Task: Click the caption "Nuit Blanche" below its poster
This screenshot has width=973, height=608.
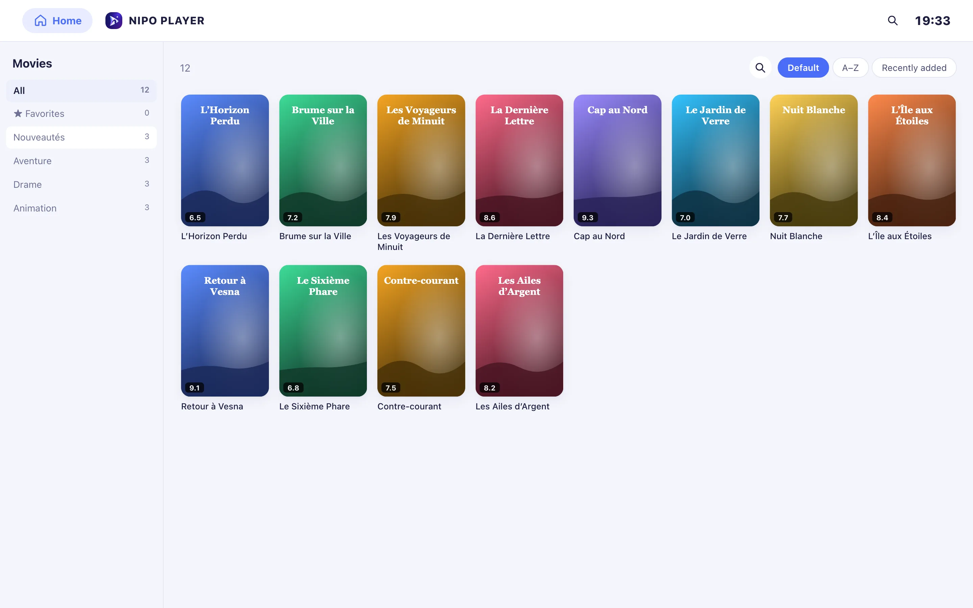Action: [796, 236]
